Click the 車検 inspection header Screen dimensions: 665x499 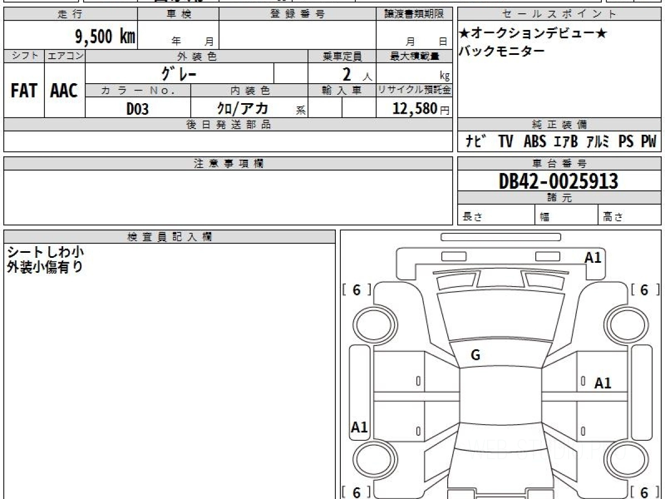[x=178, y=14]
